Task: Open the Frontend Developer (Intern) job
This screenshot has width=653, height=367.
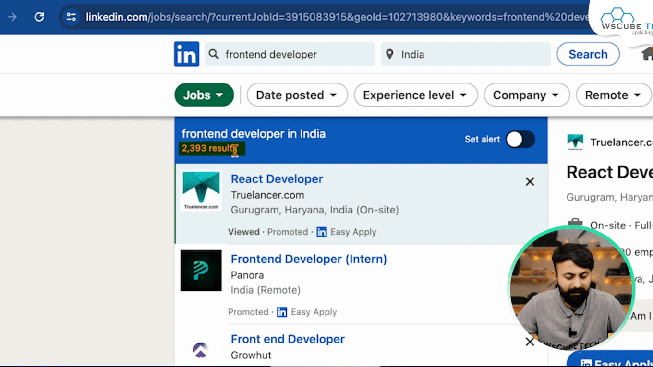Action: point(309,259)
